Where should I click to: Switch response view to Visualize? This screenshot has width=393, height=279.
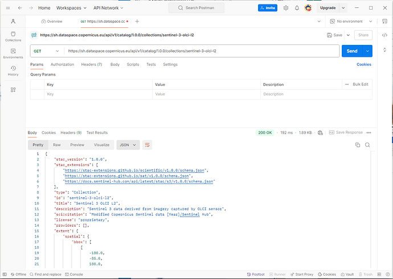point(101,145)
